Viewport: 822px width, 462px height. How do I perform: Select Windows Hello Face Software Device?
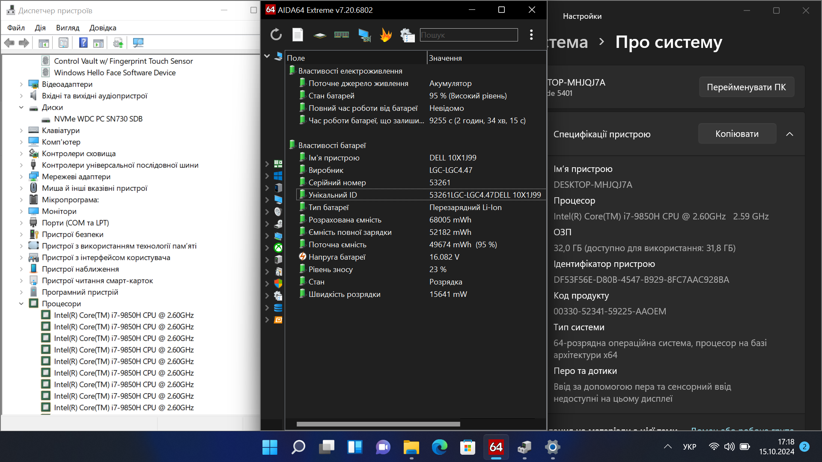coord(115,73)
